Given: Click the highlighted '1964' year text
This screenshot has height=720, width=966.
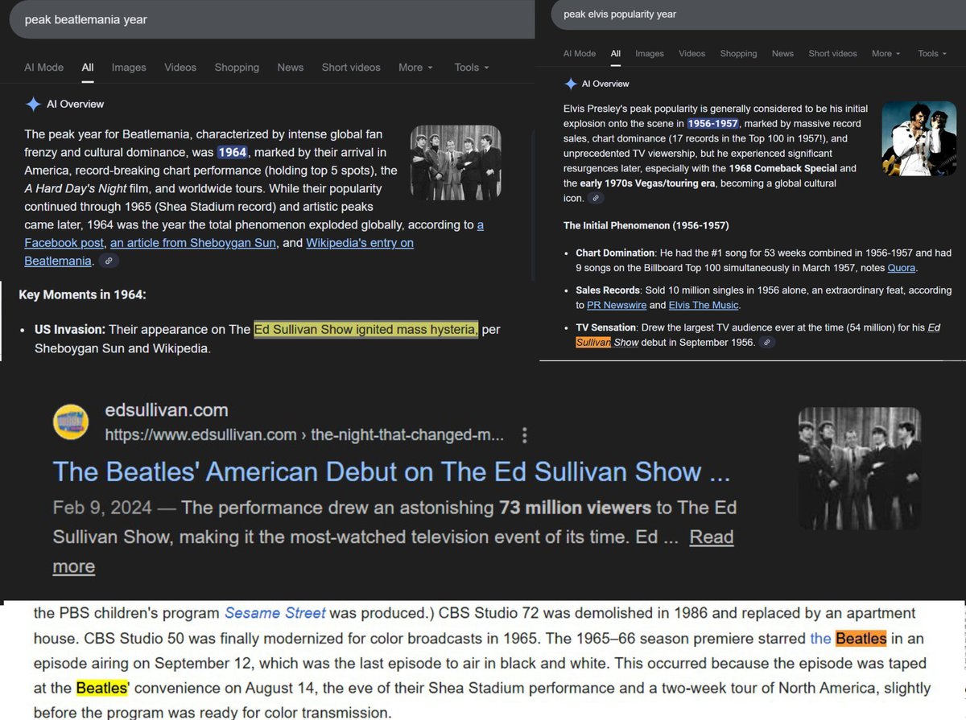Looking at the screenshot, I should click(x=233, y=152).
